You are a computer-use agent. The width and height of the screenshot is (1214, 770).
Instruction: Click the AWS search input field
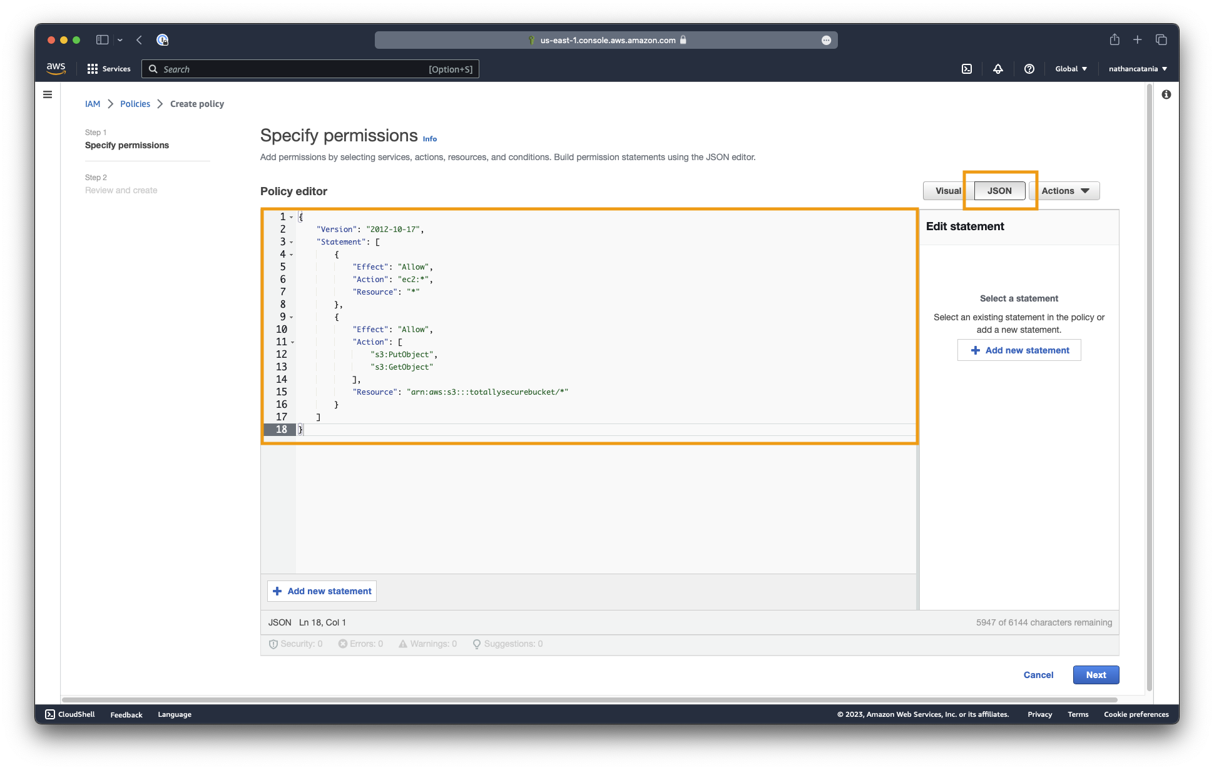(294, 69)
